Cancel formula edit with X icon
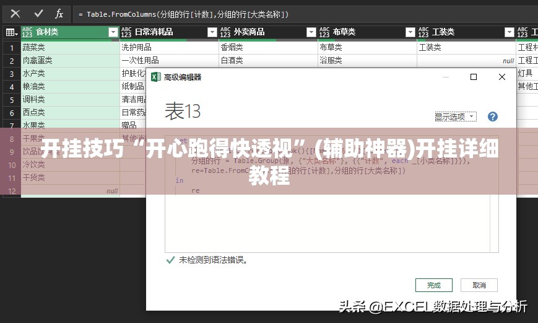The image size is (538, 323). 15,14
